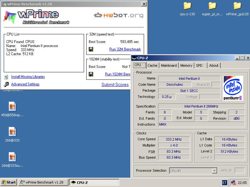Click the Code Name Deschutes field
This screenshot has width=250, height=187.
coord(175,84)
